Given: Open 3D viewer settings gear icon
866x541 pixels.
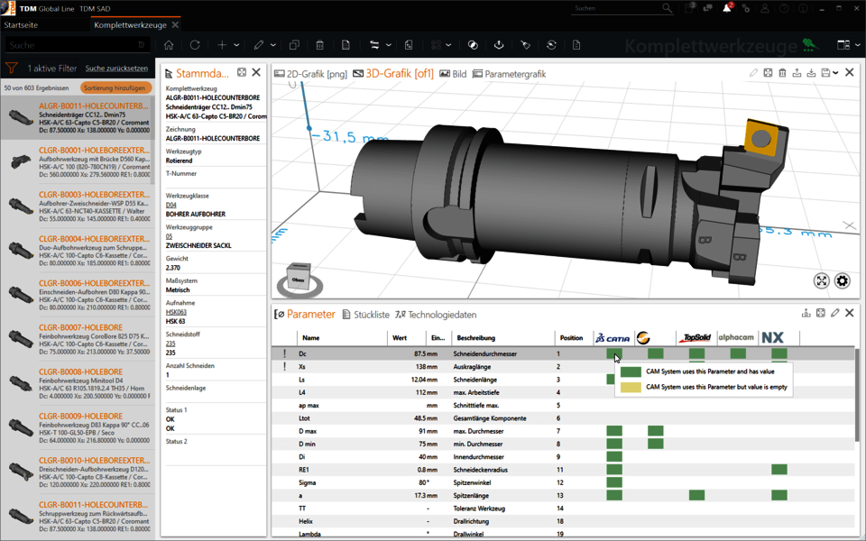Looking at the screenshot, I should point(842,281).
